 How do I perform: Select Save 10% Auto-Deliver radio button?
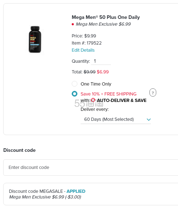click(x=75, y=94)
